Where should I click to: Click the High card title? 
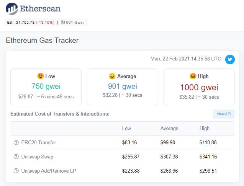pyautogui.click(x=203, y=77)
